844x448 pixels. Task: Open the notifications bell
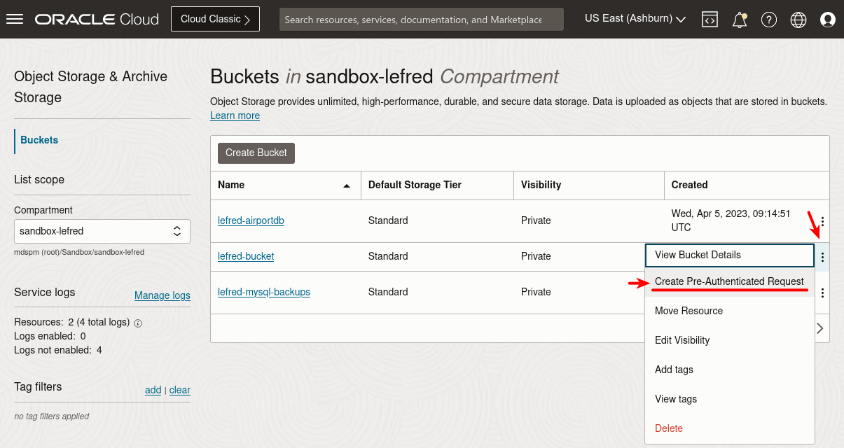click(x=740, y=20)
